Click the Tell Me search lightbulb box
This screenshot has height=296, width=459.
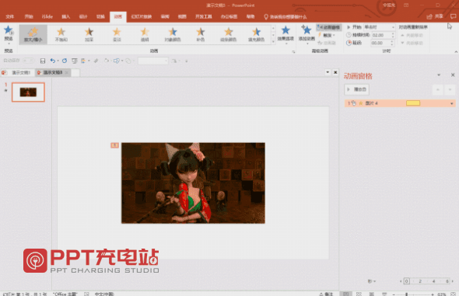point(285,17)
